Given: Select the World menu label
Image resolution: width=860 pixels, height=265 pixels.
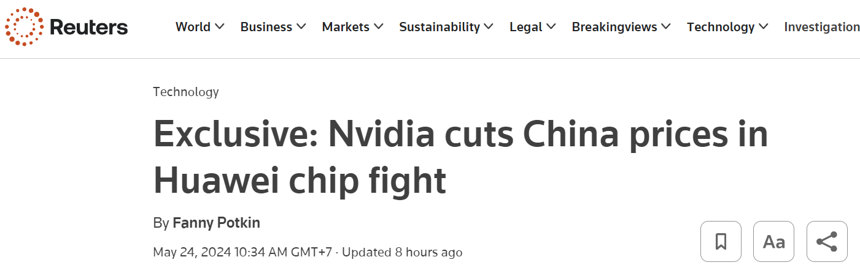Looking at the screenshot, I should 193,27.
